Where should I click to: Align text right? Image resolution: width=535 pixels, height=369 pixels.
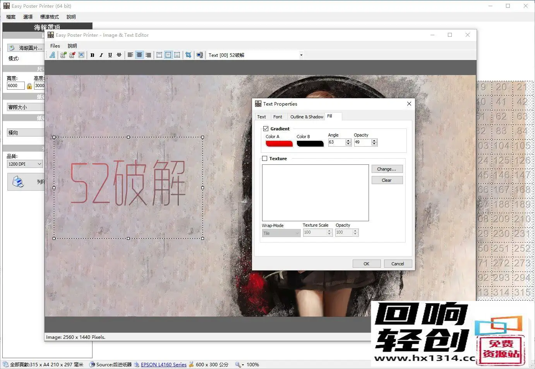coord(148,55)
